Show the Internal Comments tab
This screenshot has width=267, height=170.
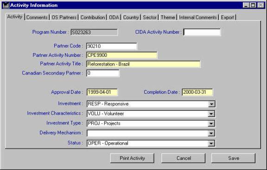pos(198,17)
